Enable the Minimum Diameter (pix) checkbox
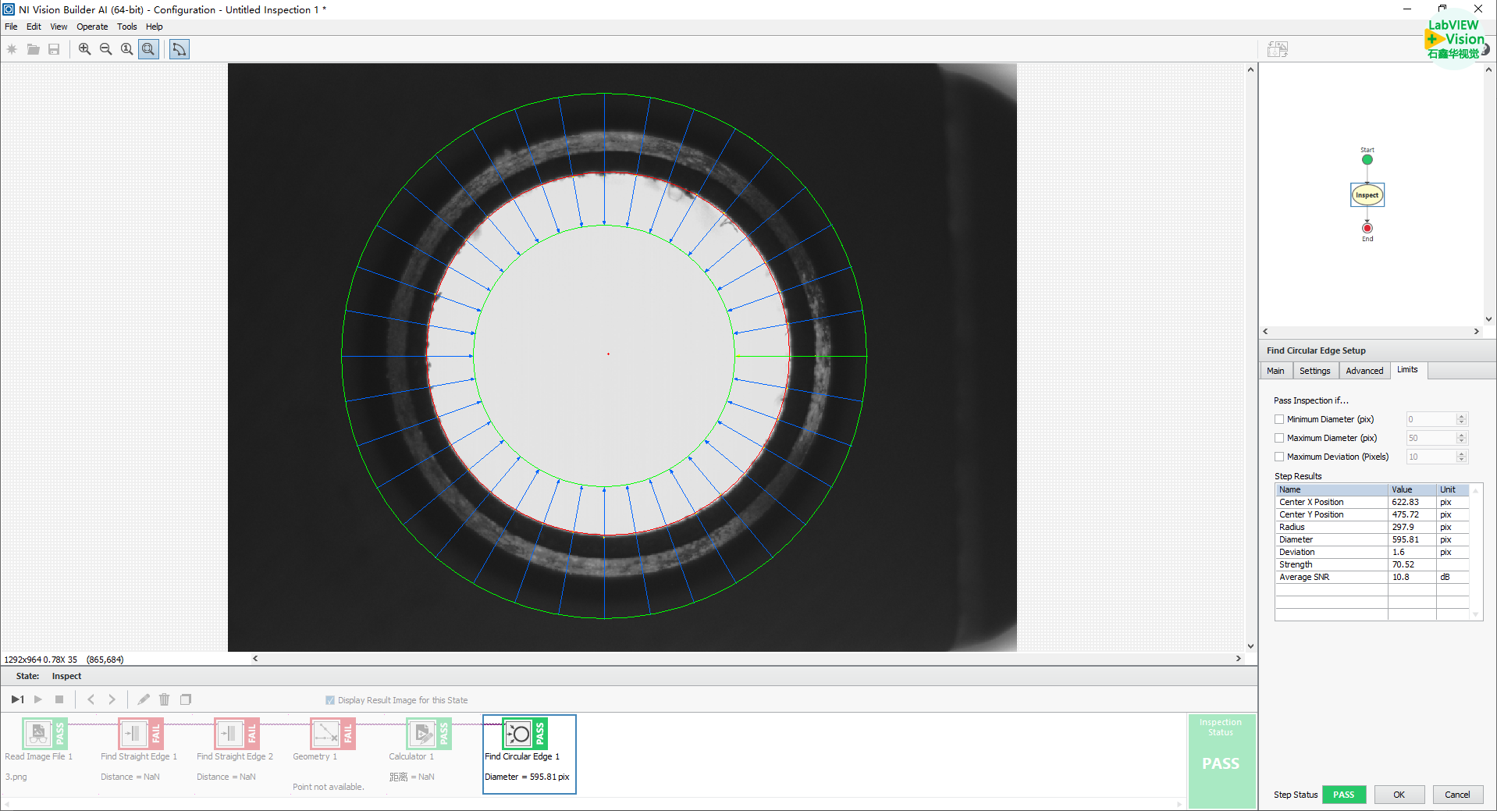 click(1279, 419)
